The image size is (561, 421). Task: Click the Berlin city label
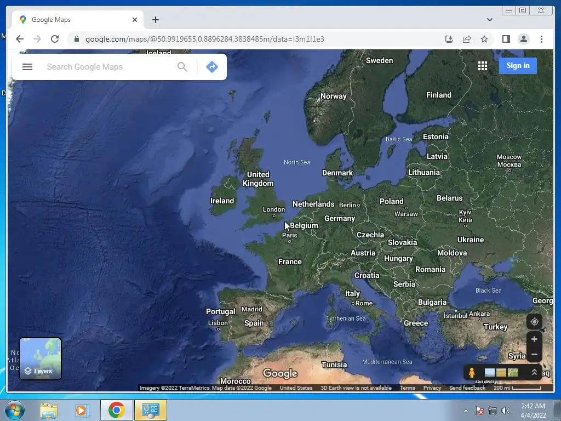click(x=347, y=205)
